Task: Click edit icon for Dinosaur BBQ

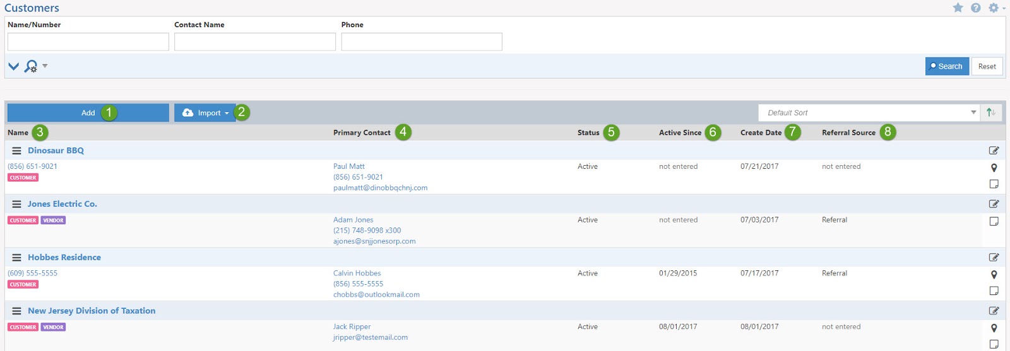Action: 994,151
